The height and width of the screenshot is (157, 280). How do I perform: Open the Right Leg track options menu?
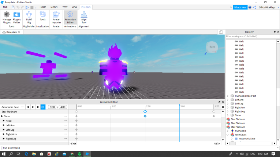tap(66, 139)
